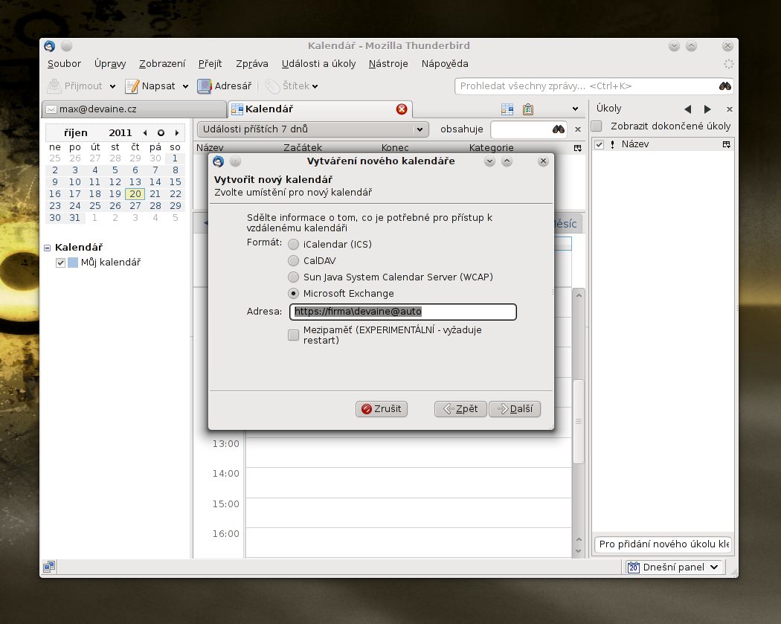Open the Dnešní panel dropdown arrow
781x624 pixels.
714,567
